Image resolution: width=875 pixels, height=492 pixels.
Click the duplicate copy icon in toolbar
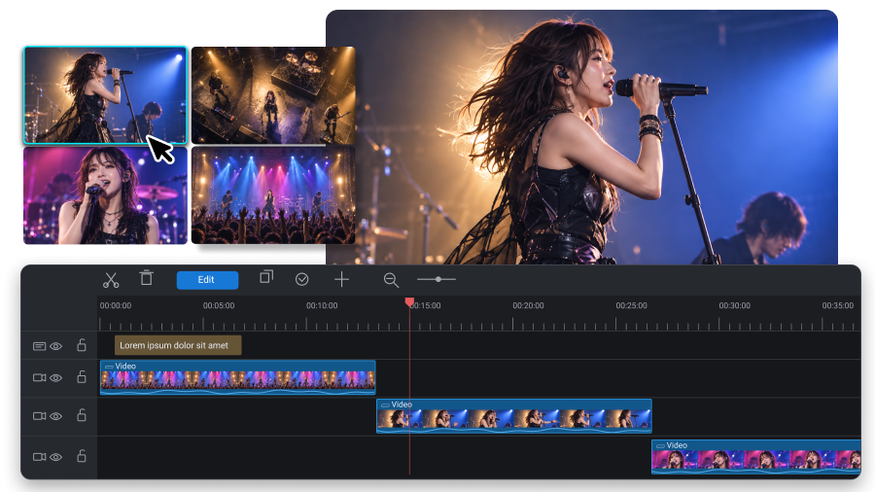click(266, 277)
